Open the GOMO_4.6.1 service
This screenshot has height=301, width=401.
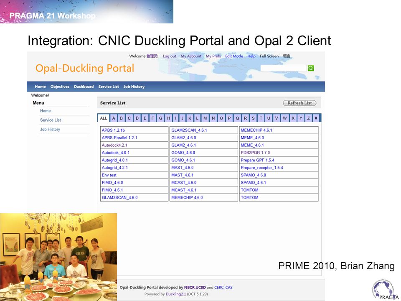tap(183, 160)
